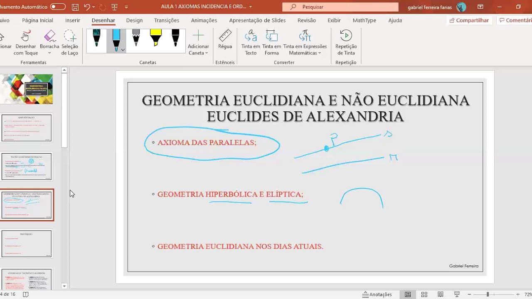Open the blue pen options arrow
The image size is (532, 299).
click(123, 50)
